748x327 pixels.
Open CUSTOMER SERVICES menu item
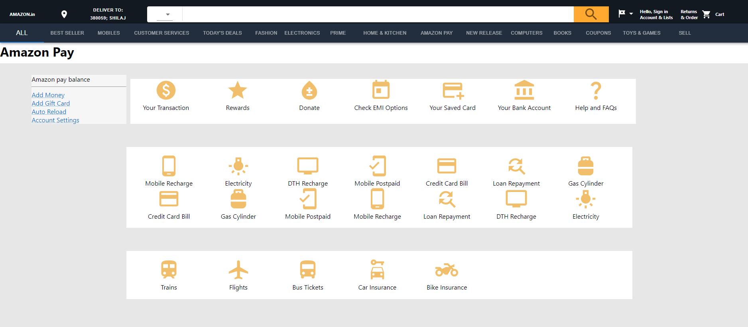pyautogui.click(x=161, y=33)
